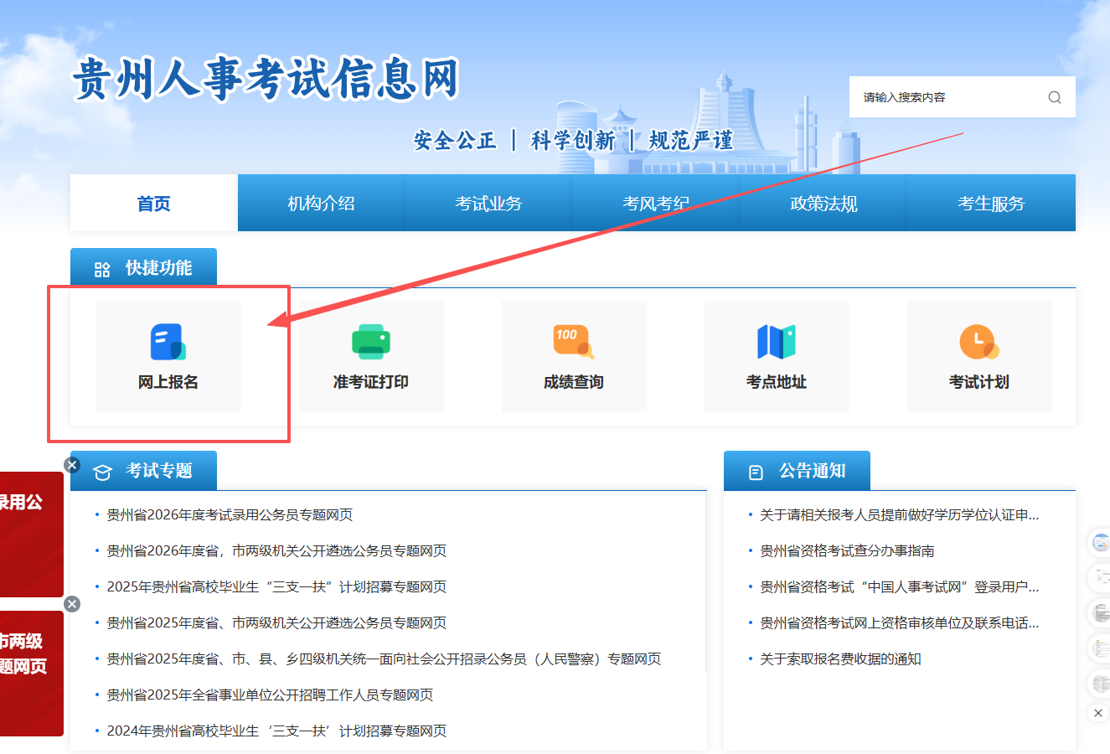Open the 准考证打印 printer icon
1110x754 pixels.
(371, 343)
